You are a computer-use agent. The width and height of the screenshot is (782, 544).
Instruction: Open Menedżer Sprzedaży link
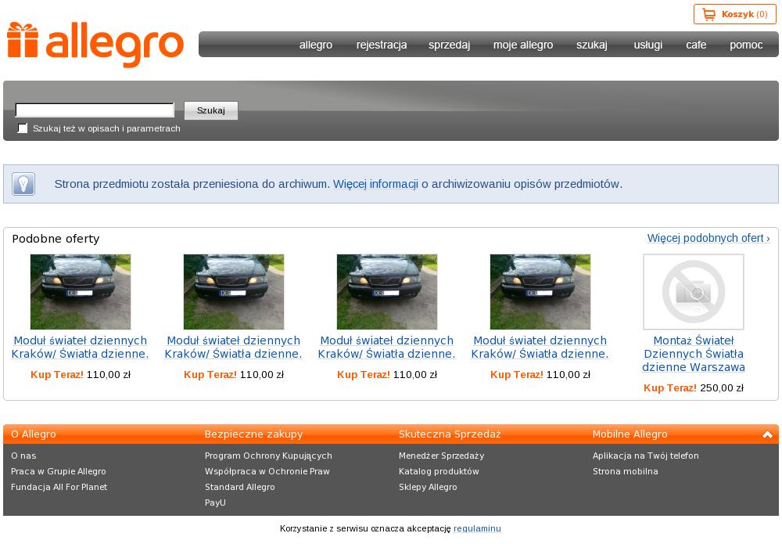click(441, 456)
